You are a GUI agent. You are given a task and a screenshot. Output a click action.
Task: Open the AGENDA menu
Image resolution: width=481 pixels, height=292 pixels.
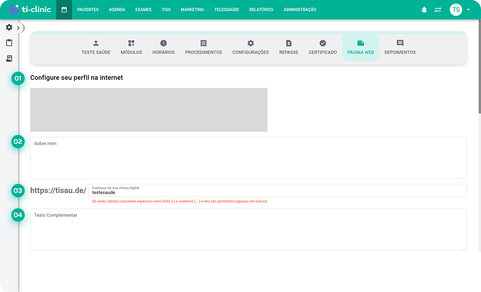(117, 10)
